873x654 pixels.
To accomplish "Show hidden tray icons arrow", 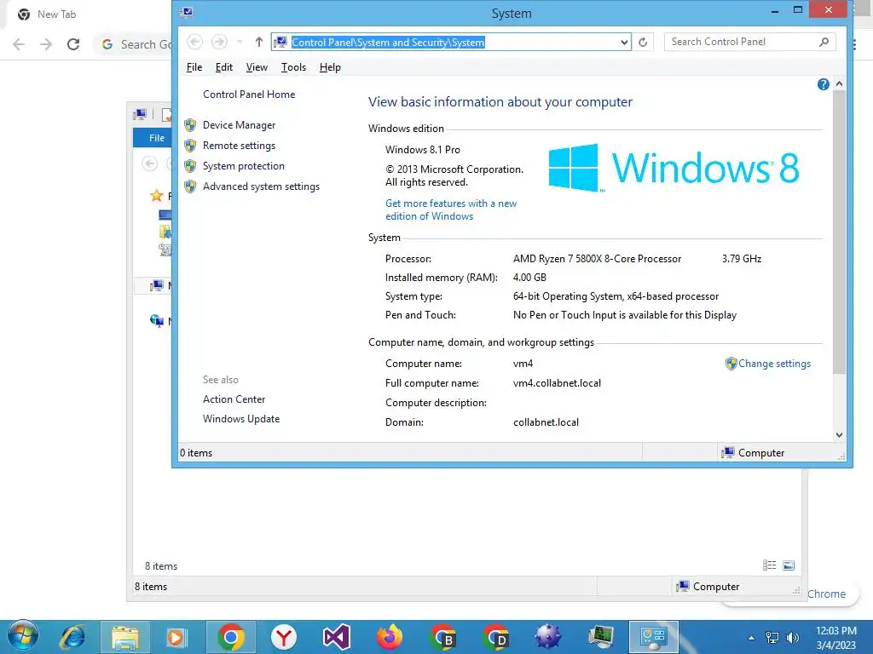I will pos(751,638).
